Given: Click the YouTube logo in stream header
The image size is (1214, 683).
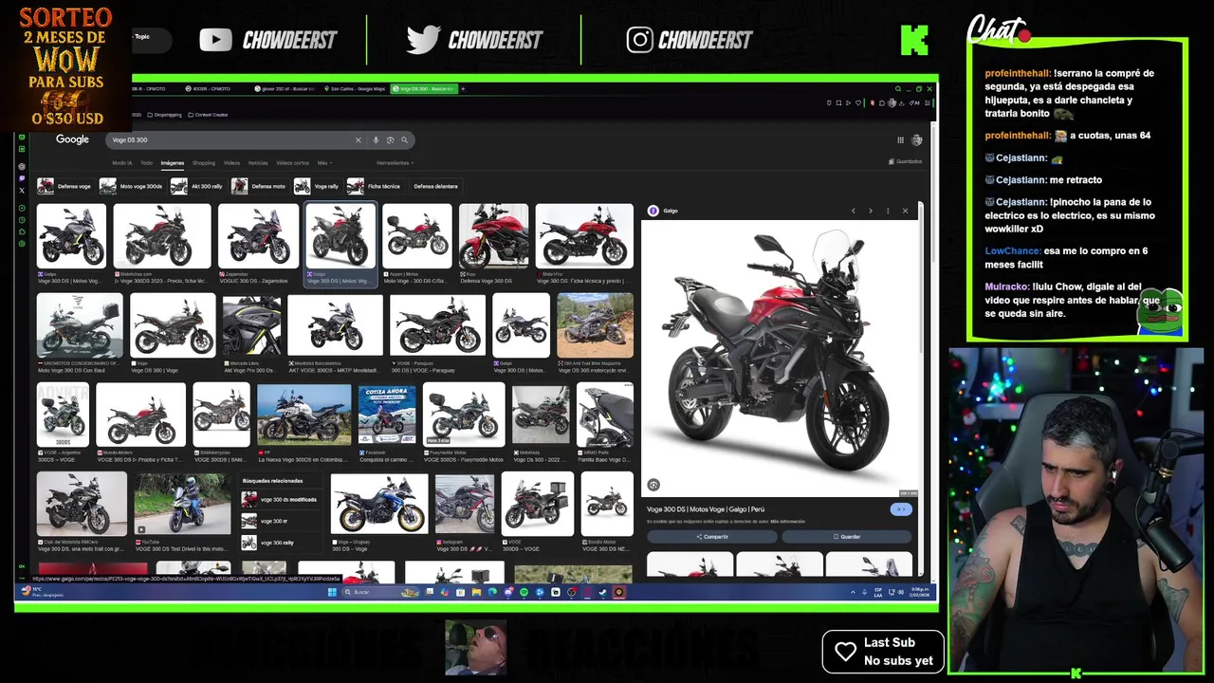Looking at the screenshot, I should pos(215,40).
